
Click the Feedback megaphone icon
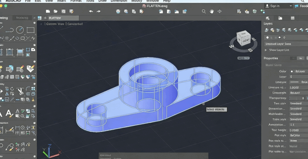(x=296, y=6)
